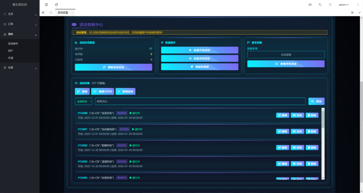Switch to the 游戏设置 tab
Viewport: 363px width, 193px height.
point(63,12)
